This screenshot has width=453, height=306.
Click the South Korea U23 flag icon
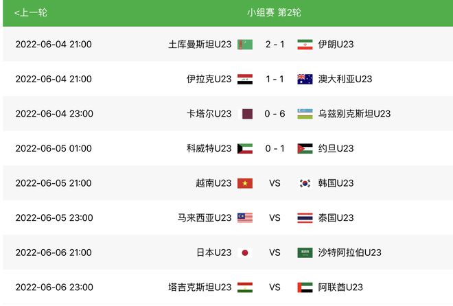[x=305, y=183]
